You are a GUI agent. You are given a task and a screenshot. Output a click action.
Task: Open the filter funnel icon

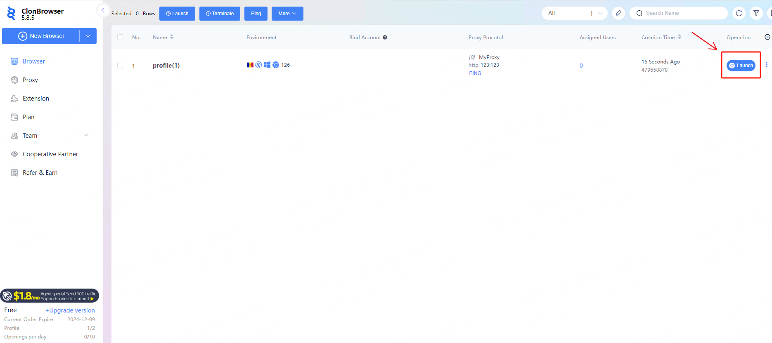point(756,13)
